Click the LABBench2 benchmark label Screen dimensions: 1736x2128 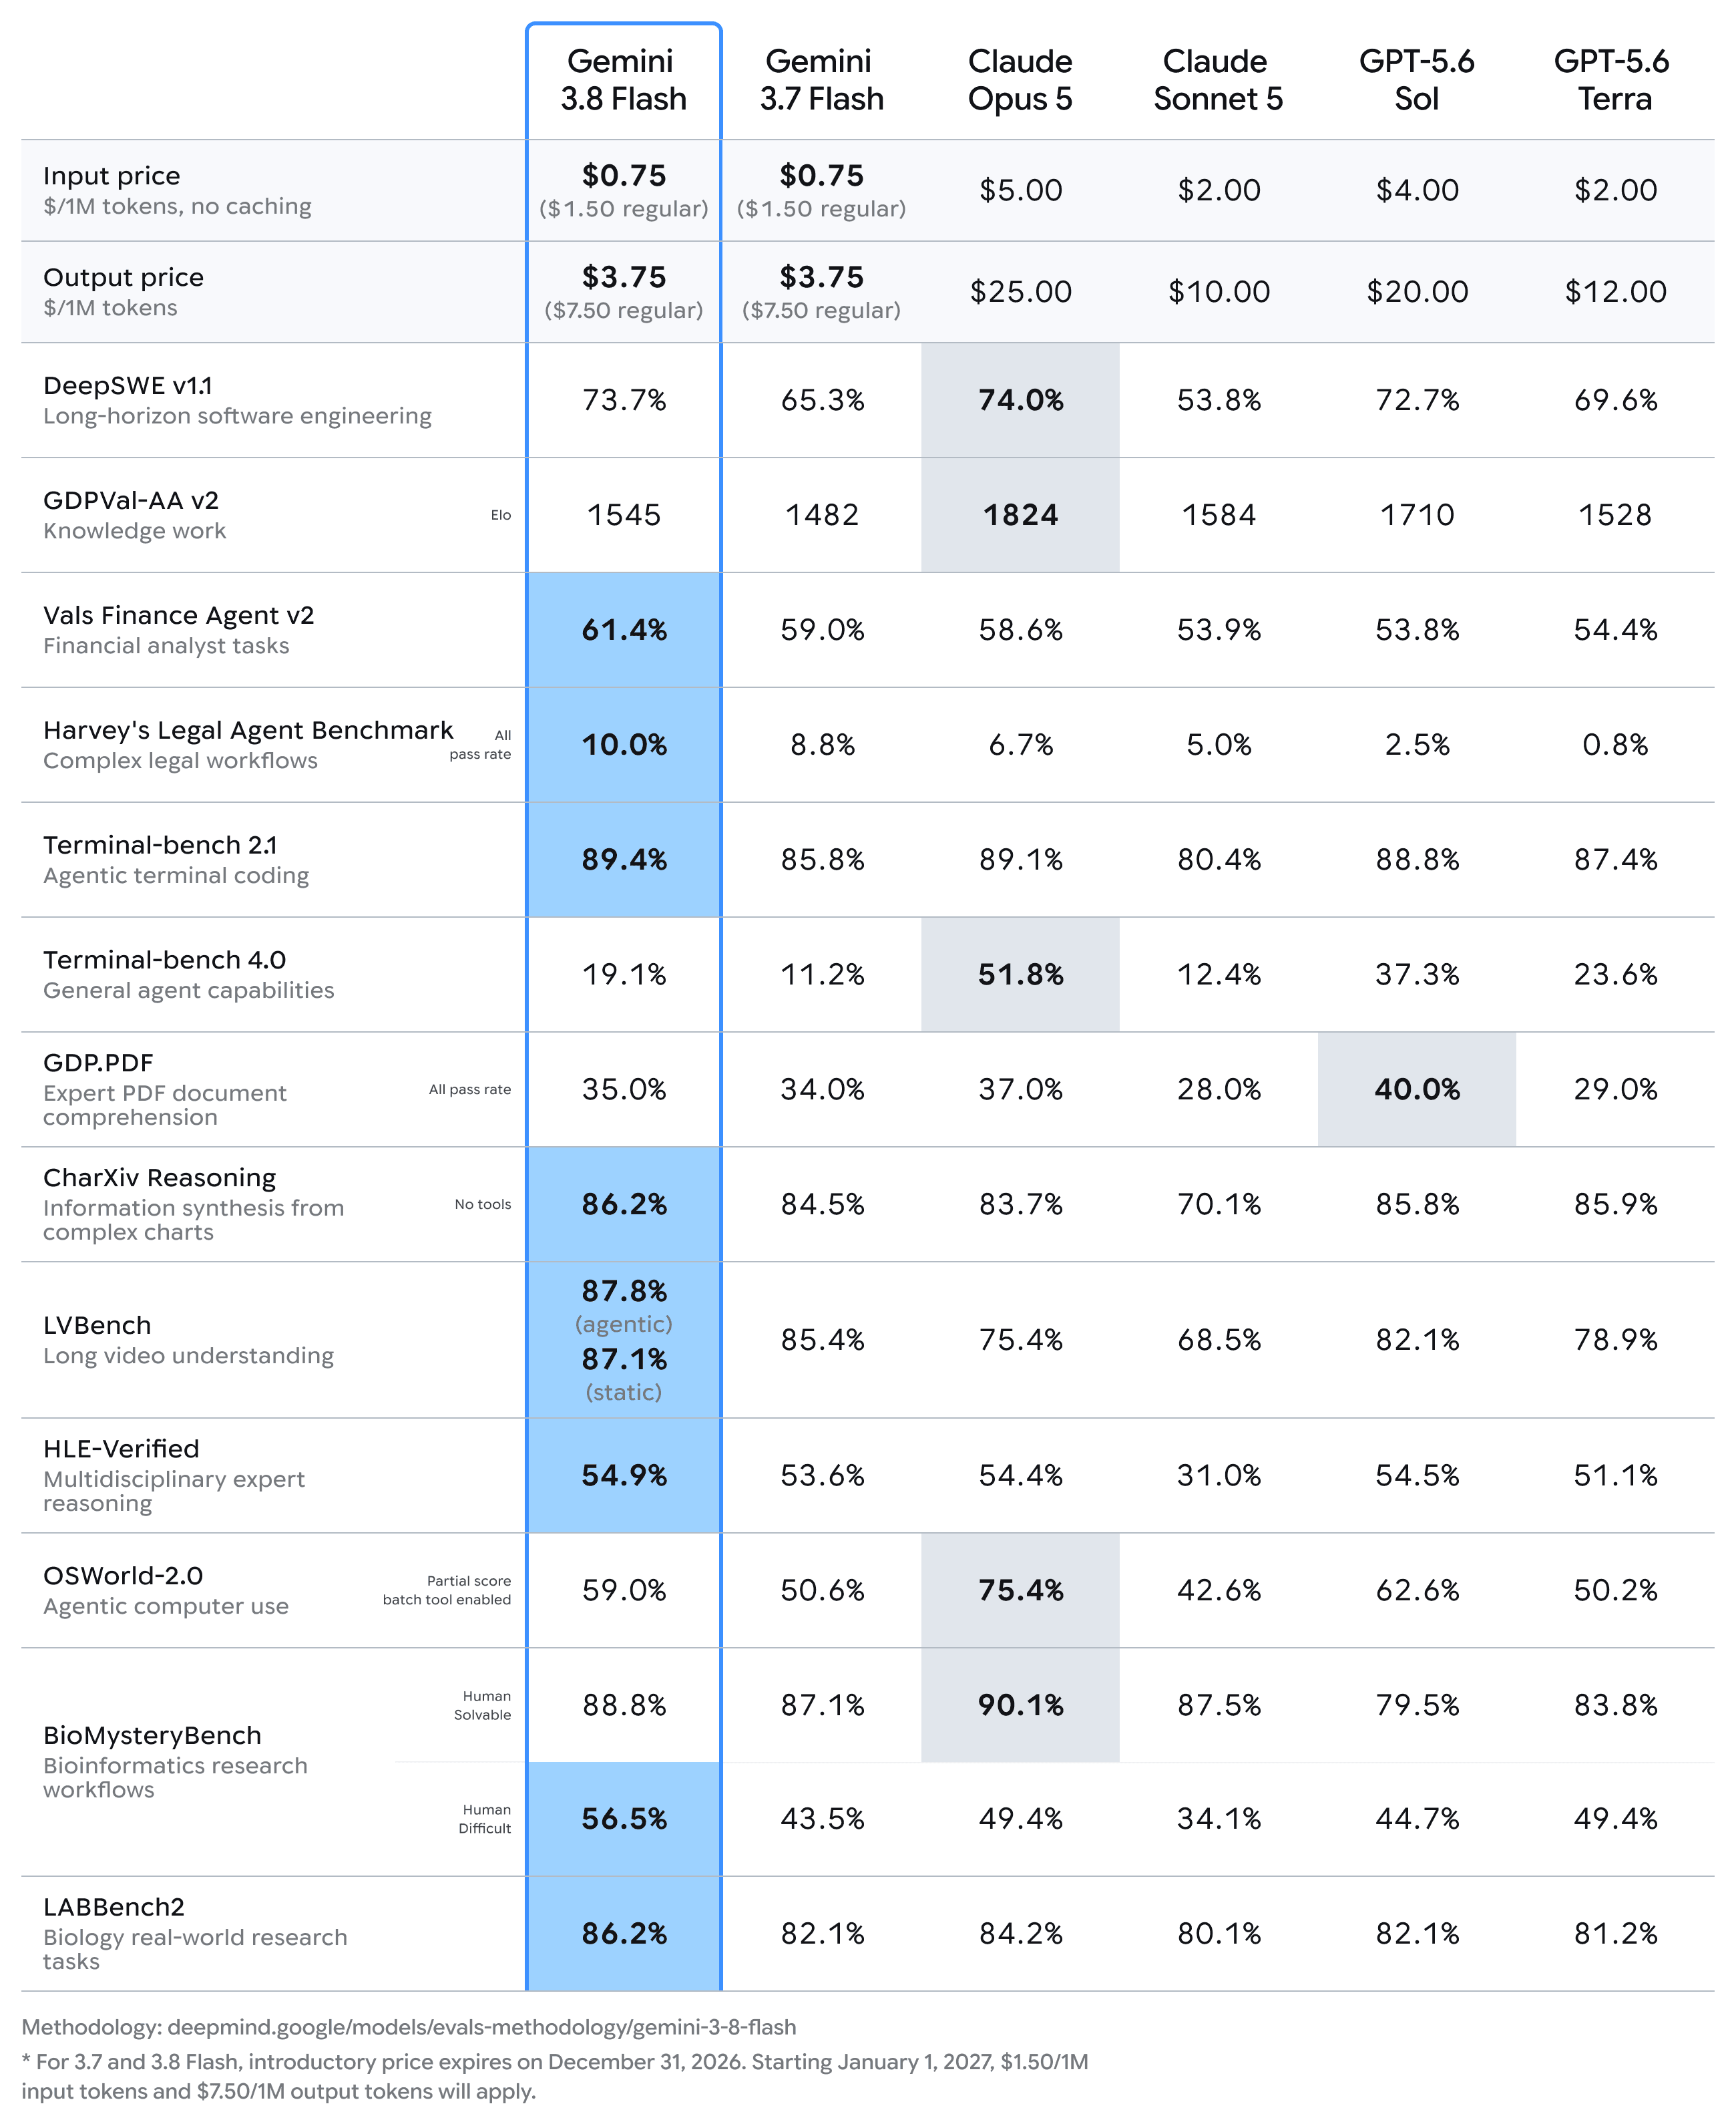pyautogui.click(x=114, y=1906)
